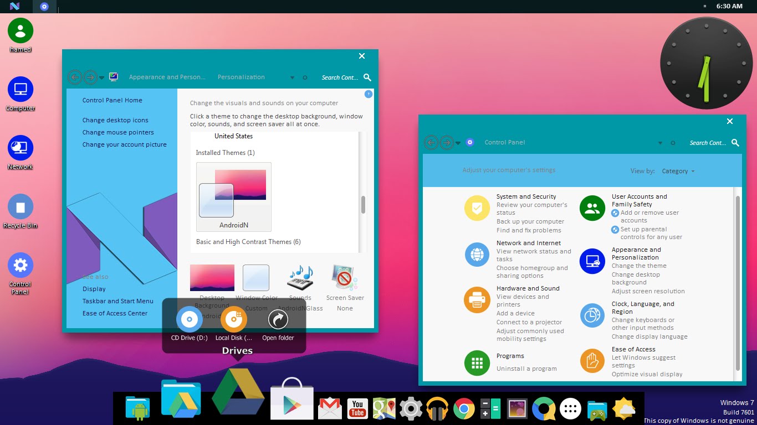This screenshot has width=757, height=425.
Task: Open the View by Category dropdown
Action: 677,171
